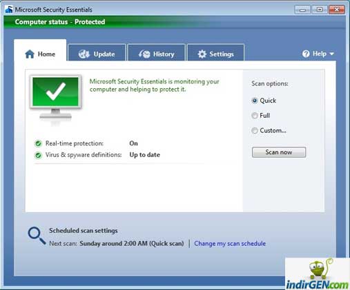
Task: Click the green protected monitor icon
Action: pos(55,100)
